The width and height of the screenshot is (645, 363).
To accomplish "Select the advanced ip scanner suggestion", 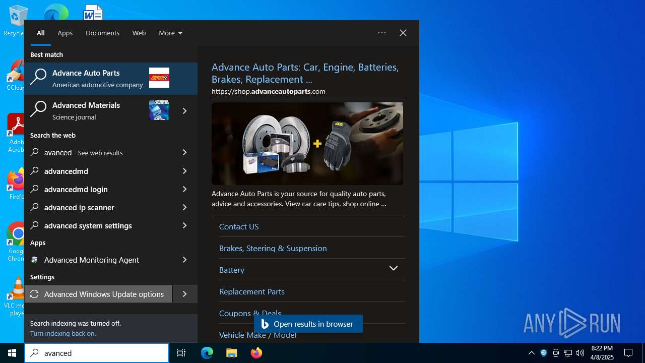I will click(x=98, y=207).
